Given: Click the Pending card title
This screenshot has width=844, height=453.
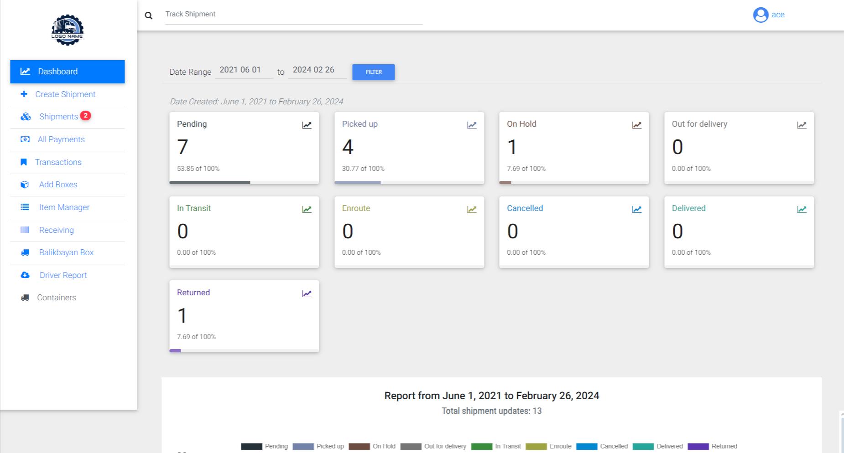Looking at the screenshot, I should click(192, 124).
